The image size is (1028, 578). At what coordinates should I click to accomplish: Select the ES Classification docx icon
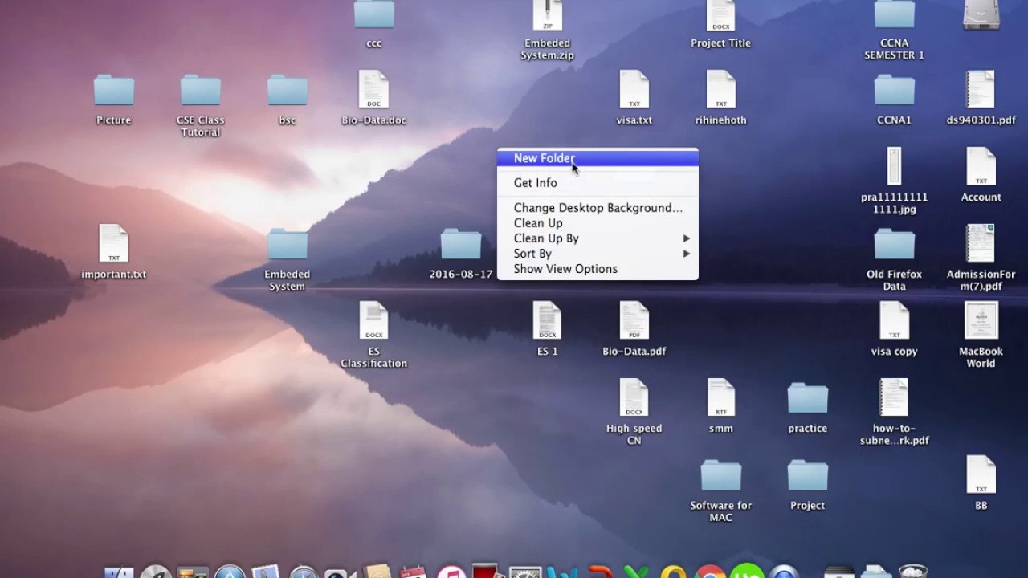[373, 320]
